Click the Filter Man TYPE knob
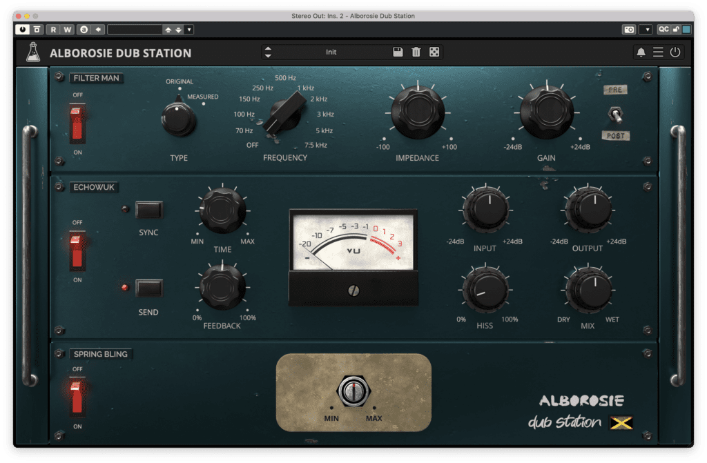The width and height of the screenshot is (707, 463). pyautogui.click(x=178, y=119)
